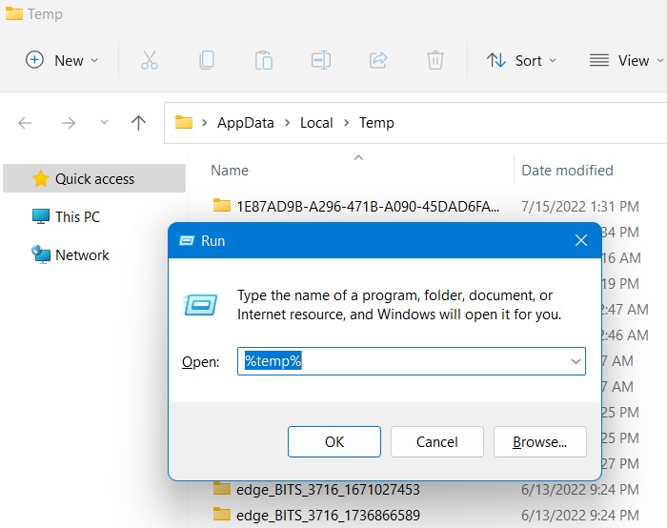Click the Quick access star icon

click(41, 178)
